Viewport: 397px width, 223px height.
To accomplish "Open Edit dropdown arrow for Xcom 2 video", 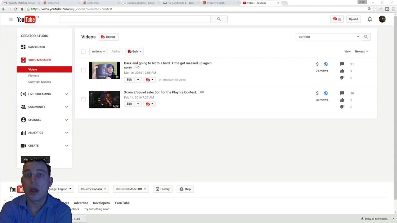I will click(138, 104).
